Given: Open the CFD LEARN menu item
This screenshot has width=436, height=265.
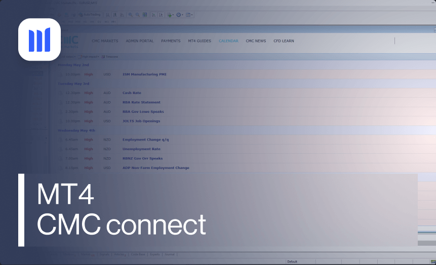Looking at the screenshot, I should 284,41.
